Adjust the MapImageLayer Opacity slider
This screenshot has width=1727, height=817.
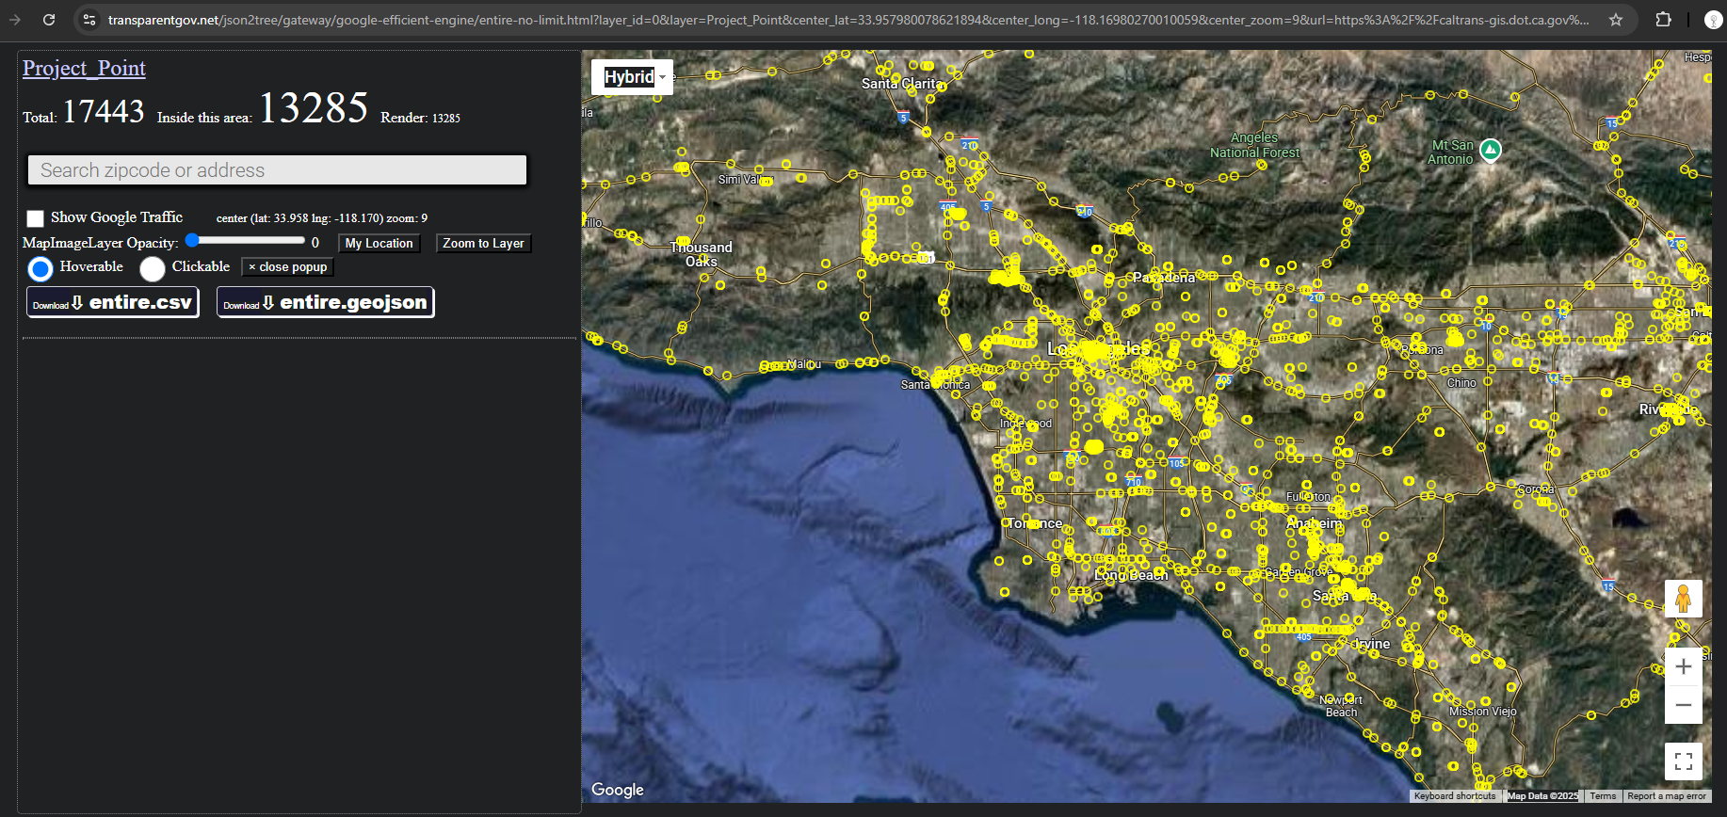click(x=245, y=240)
